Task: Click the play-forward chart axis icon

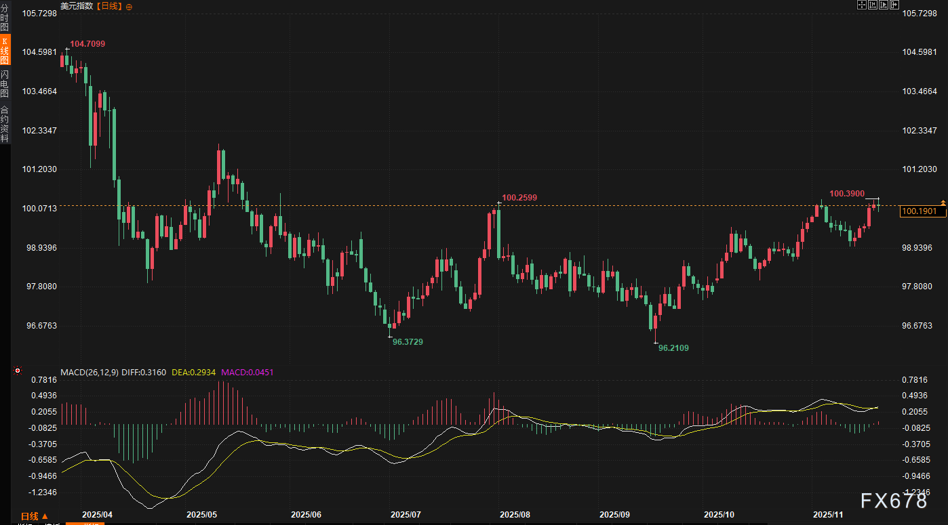Action: click(884, 5)
